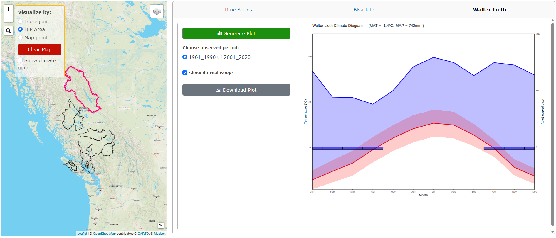Click the 'Visualize by:' heading

pyautogui.click(x=34, y=12)
